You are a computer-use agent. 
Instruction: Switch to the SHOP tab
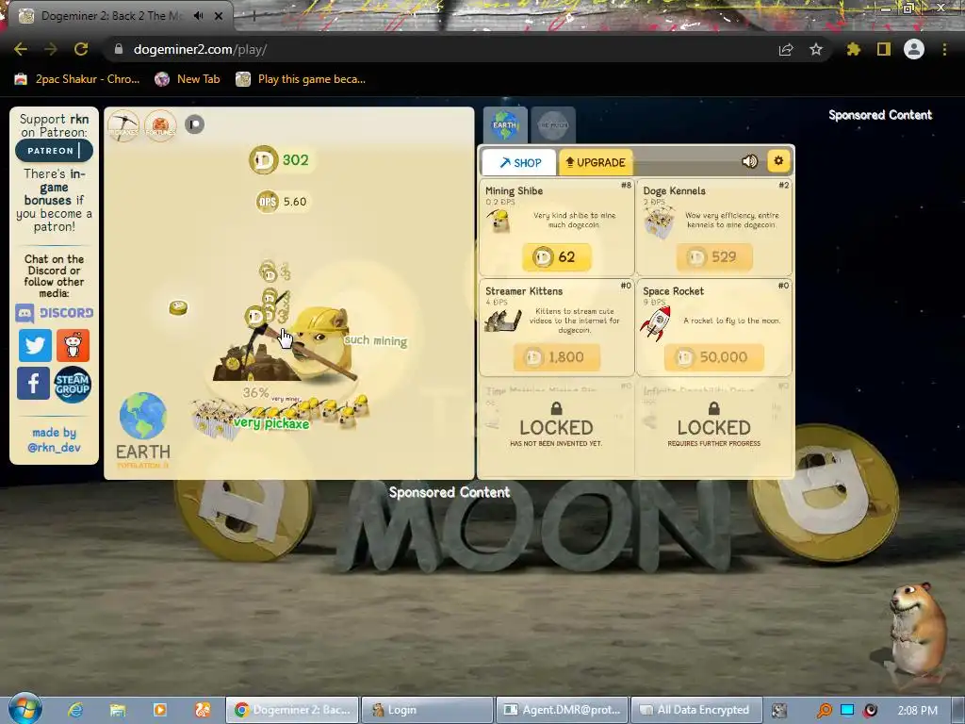(519, 162)
